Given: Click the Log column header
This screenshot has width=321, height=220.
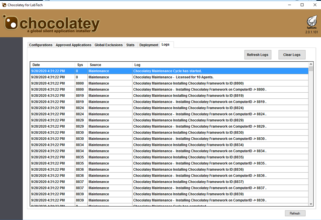Looking at the screenshot, I should (x=220, y=65).
